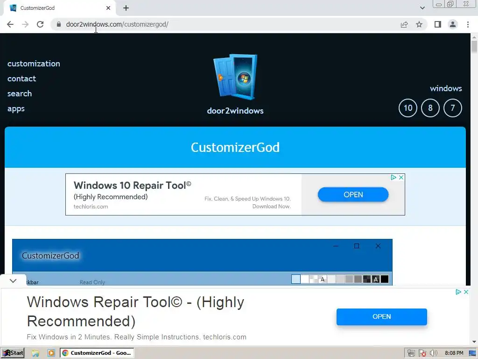Viewport: 478px width, 359px height.
Task: Open the network tray icon
Action: click(411, 353)
